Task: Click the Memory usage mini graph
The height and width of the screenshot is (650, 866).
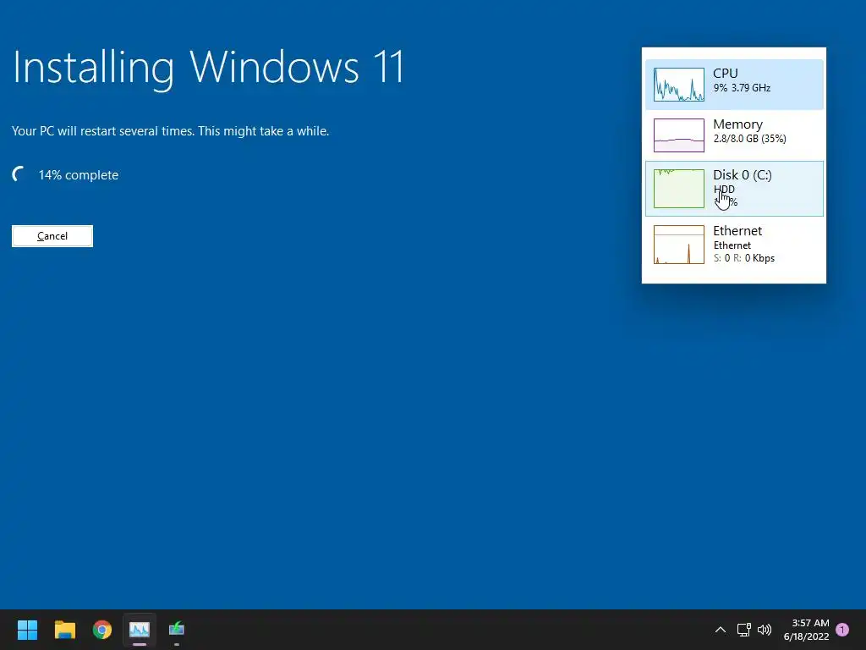Action: 679,135
